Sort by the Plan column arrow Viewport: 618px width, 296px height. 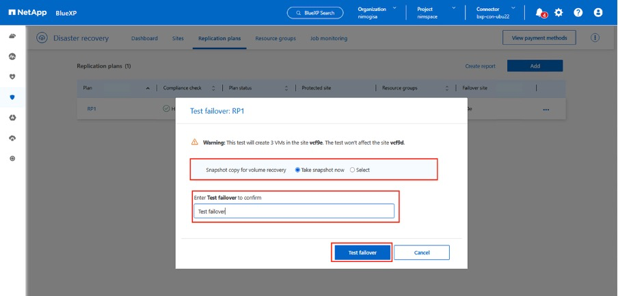point(148,89)
